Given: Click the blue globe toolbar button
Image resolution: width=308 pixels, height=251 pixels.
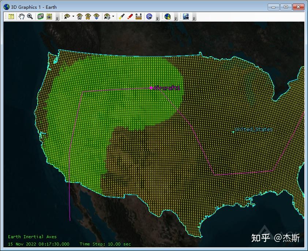Looking at the screenshot, I should pos(186,16).
